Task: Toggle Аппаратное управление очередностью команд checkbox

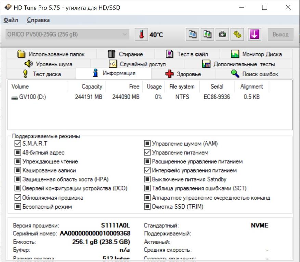Action: (147, 198)
